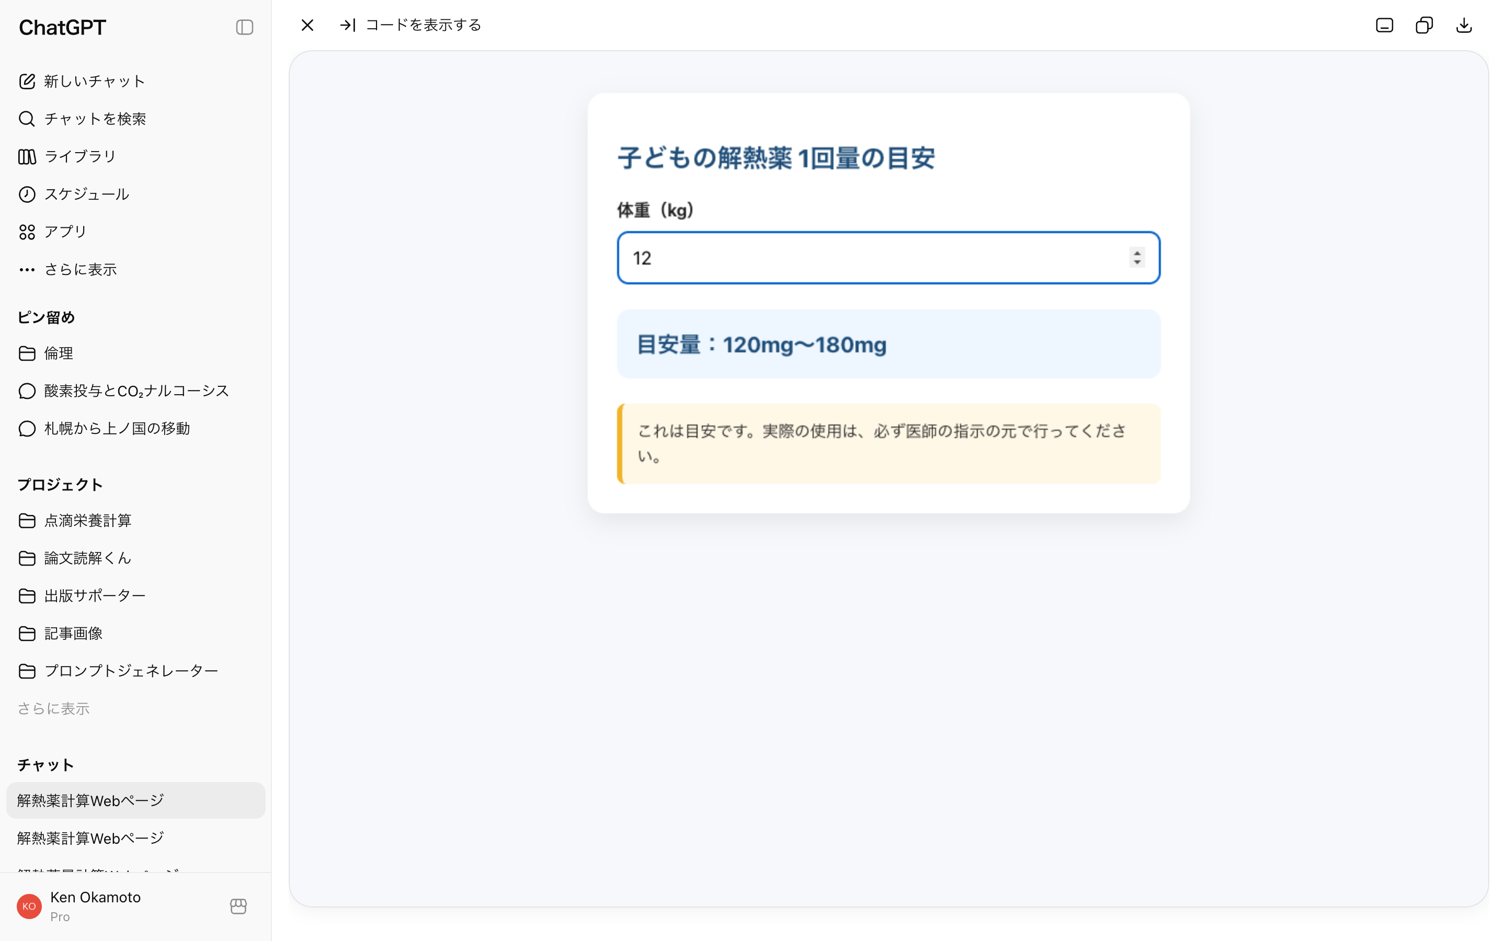Click the KO avatar circle
Viewport: 1506px width, 941px height.
(29, 906)
